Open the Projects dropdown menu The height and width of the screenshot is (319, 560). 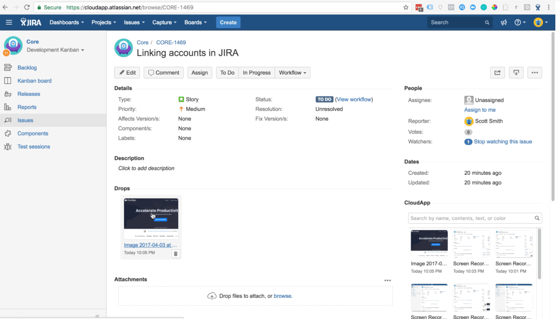tap(103, 23)
